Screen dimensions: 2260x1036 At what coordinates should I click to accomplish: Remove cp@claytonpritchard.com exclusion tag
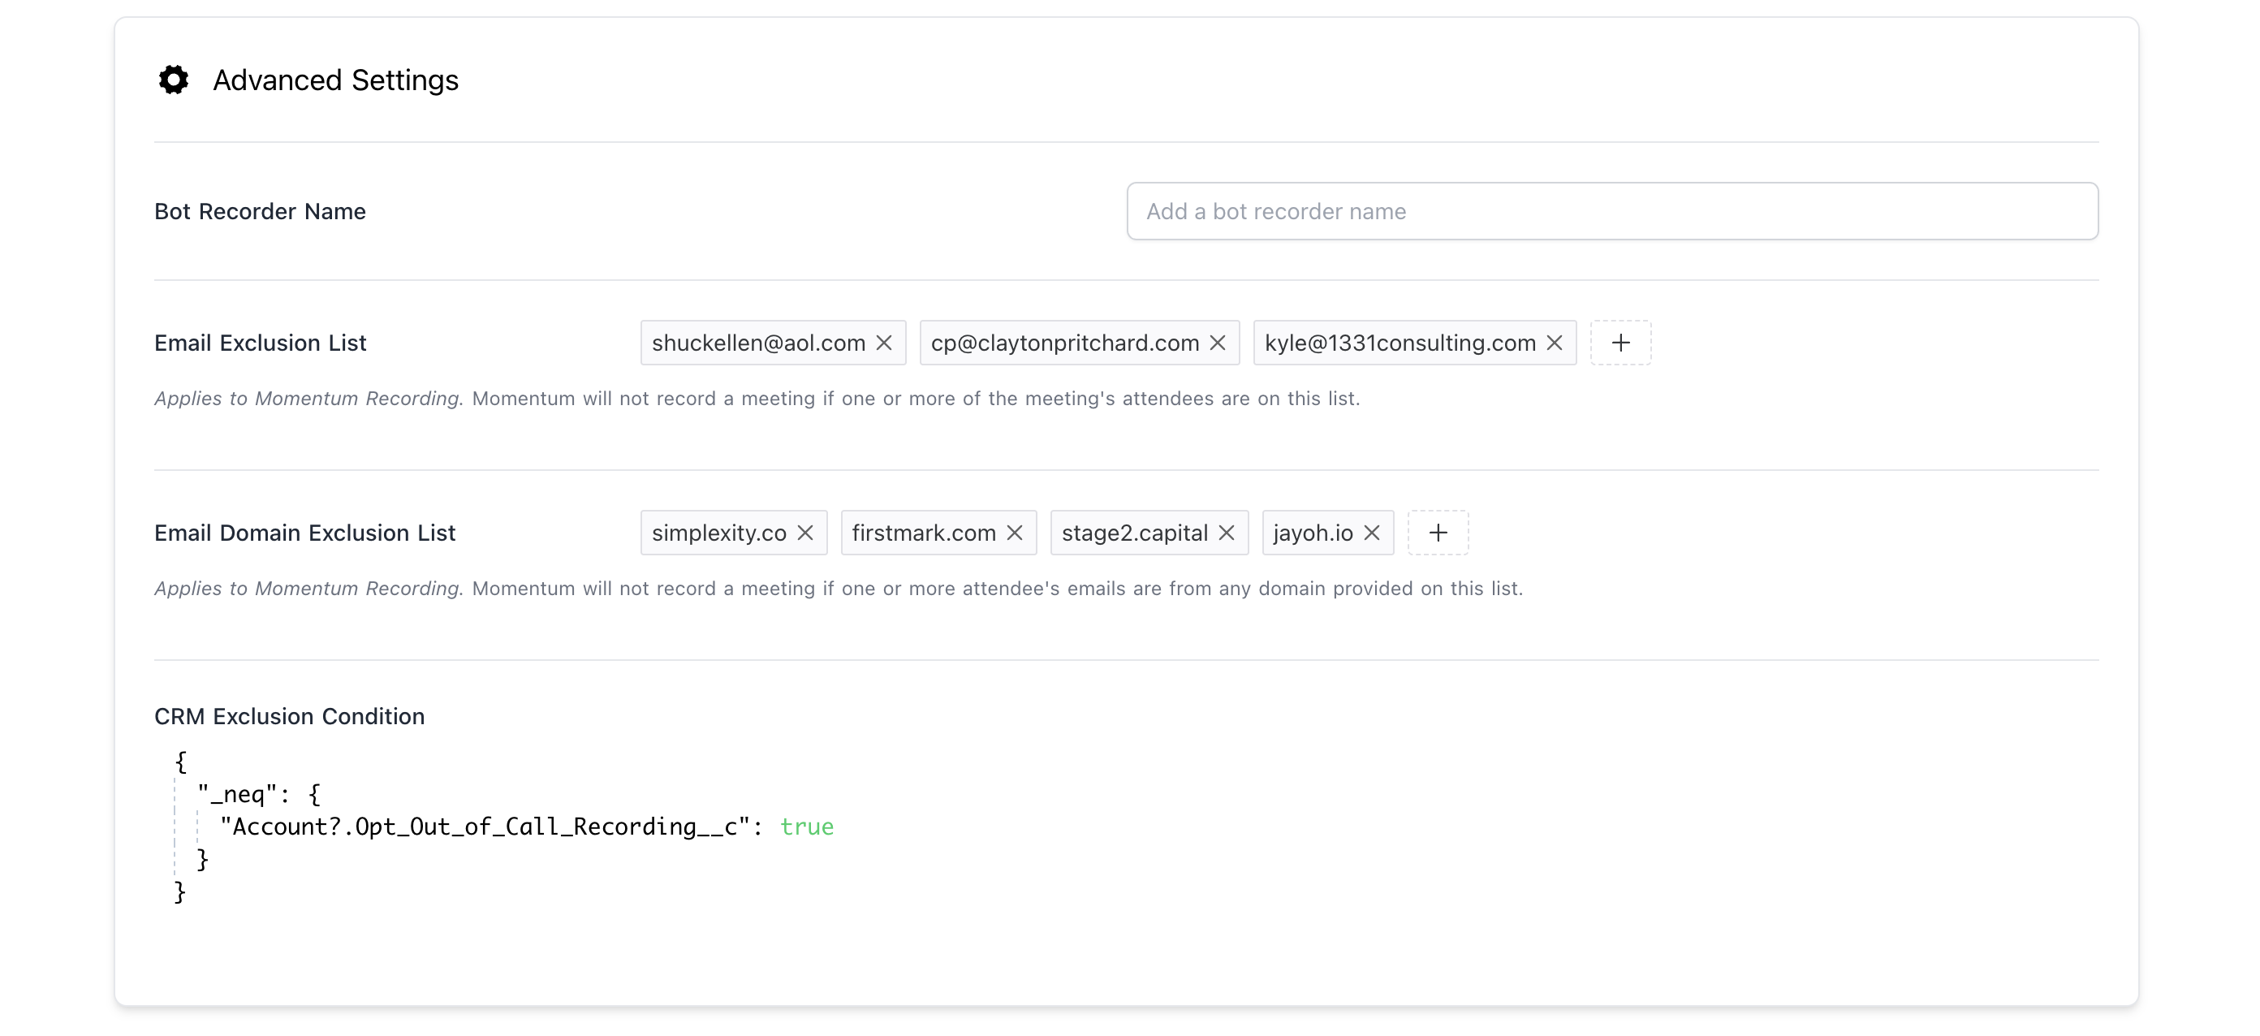pos(1218,343)
